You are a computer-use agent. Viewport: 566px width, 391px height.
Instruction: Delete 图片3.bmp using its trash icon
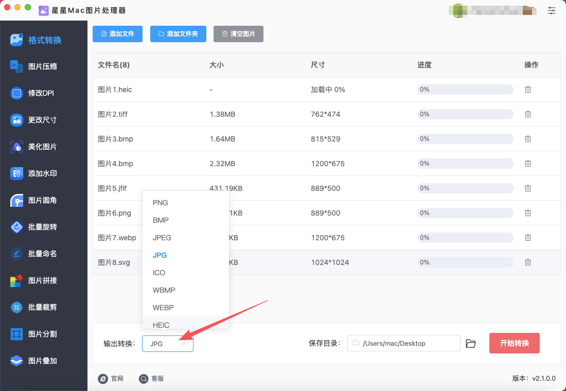pyautogui.click(x=528, y=138)
